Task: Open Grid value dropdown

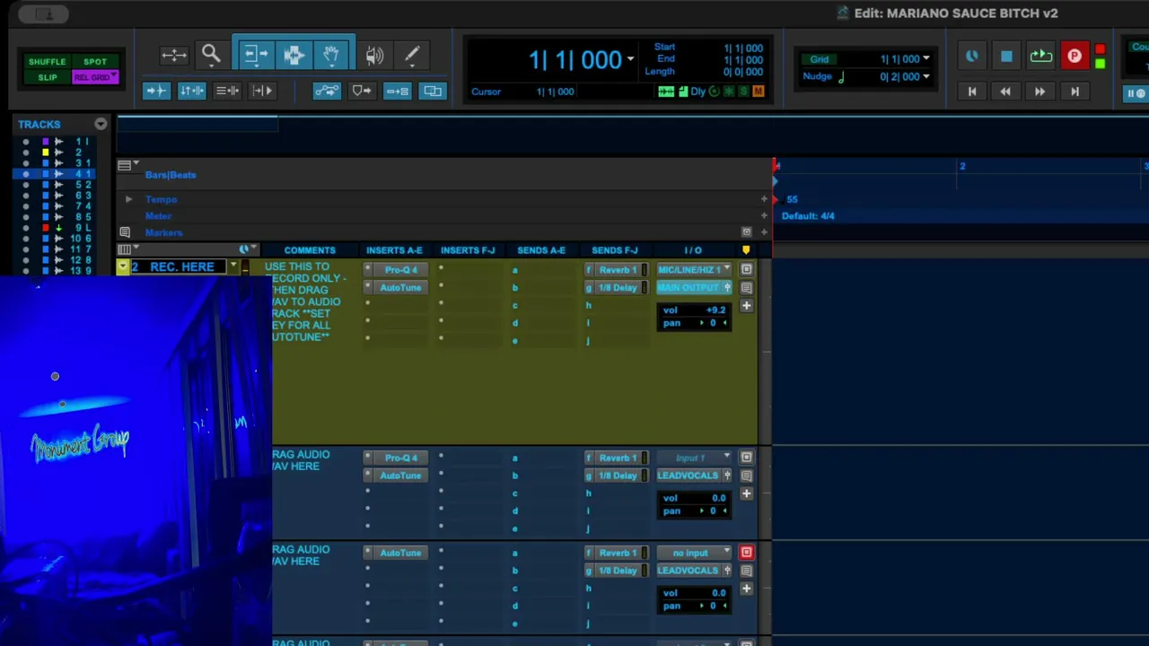Action: 926,59
